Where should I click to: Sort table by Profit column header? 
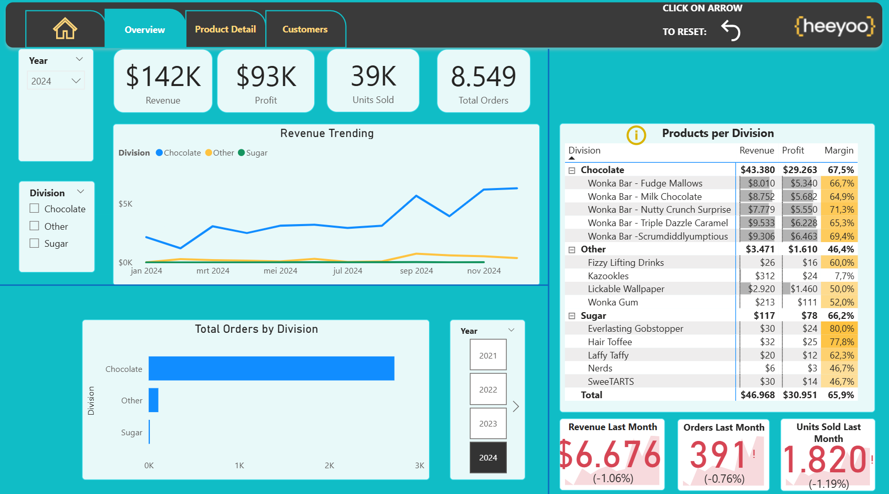(793, 150)
